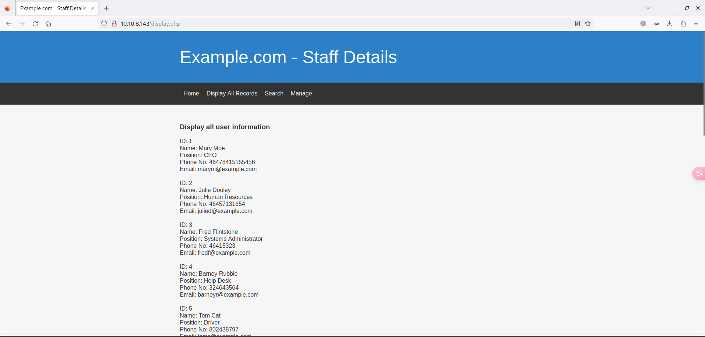The image size is (705, 337).
Task: Bookmark this page with the star
Action: [588, 24]
